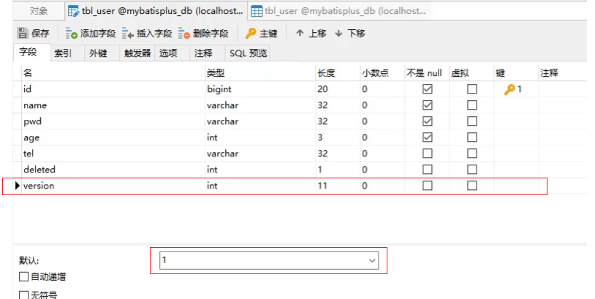Activate the second tbl_user data tab

coord(338,12)
